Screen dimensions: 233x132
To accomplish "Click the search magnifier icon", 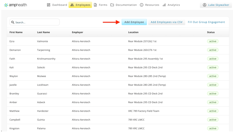I will tap(13, 22).
